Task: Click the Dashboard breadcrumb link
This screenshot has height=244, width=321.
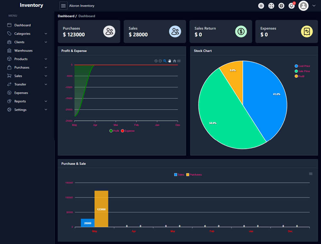Action: (66, 16)
